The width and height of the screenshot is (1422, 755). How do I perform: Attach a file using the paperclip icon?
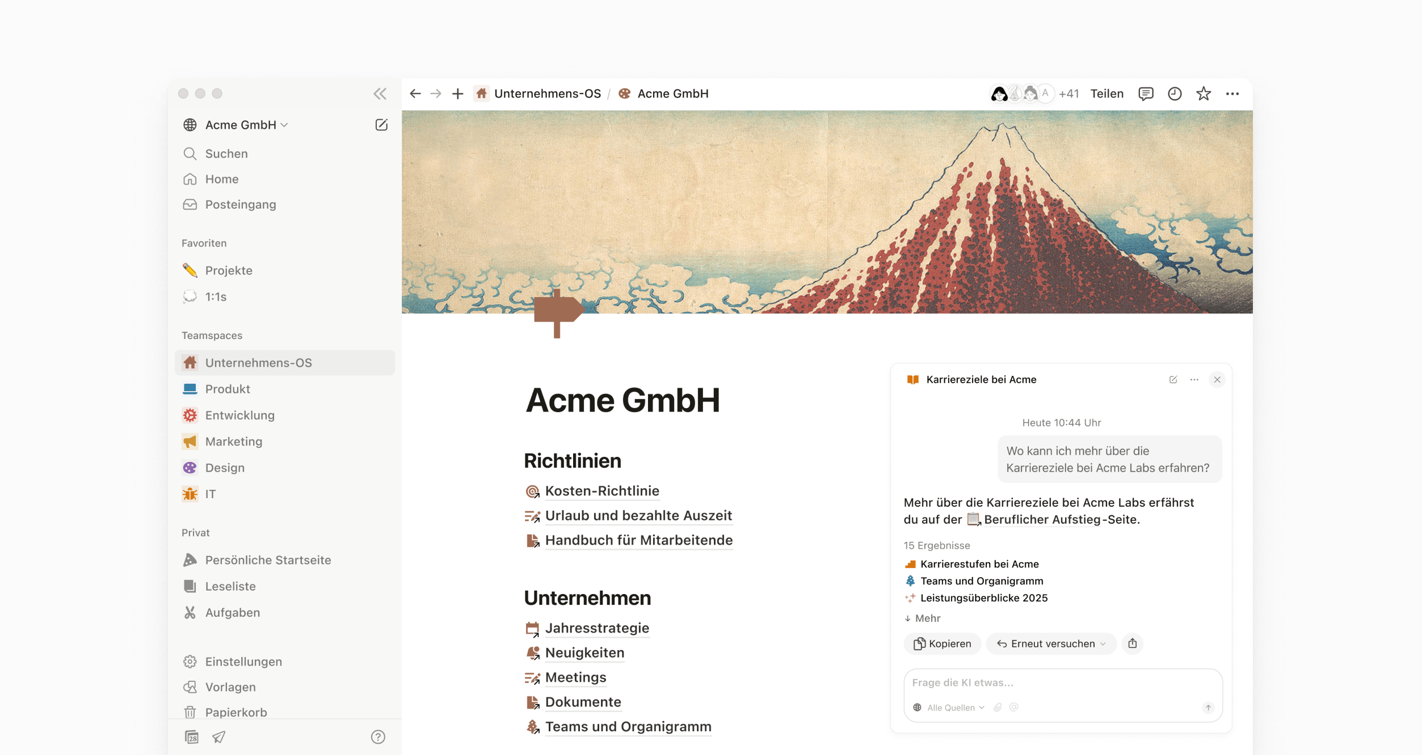[998, 707]
